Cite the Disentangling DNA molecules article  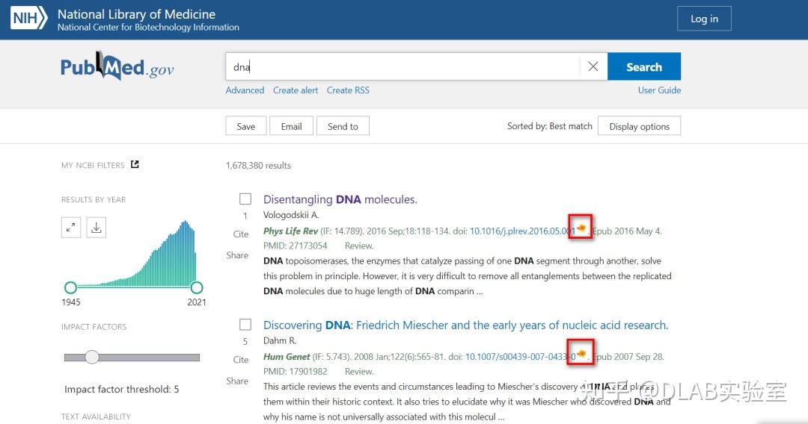(x=241, y=234)
